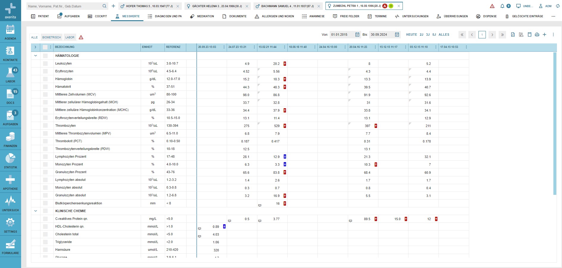Open the Apotheke sidebar module
This screenshot has height=268, width=562.
point(10,182)
